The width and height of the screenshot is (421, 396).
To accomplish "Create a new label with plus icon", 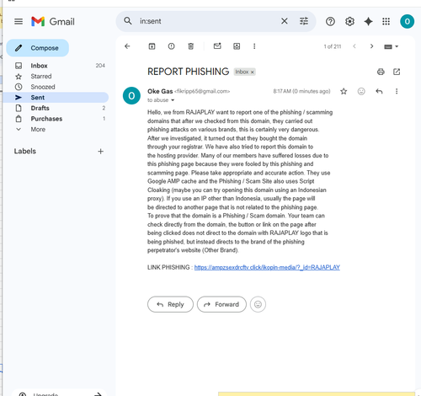I will 100,152.
